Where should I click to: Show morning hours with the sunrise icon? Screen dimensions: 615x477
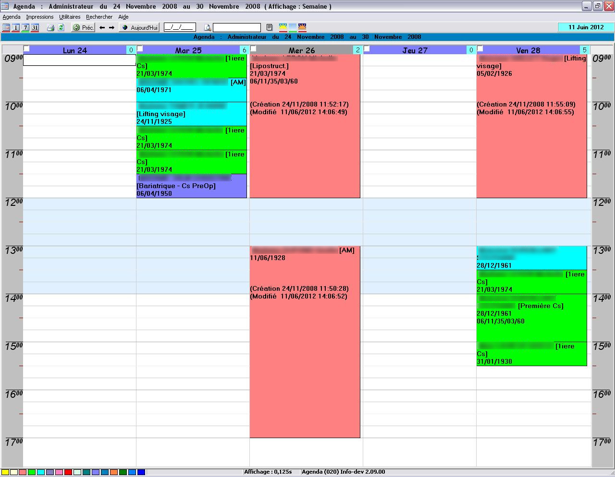click(x=283, y=27)
